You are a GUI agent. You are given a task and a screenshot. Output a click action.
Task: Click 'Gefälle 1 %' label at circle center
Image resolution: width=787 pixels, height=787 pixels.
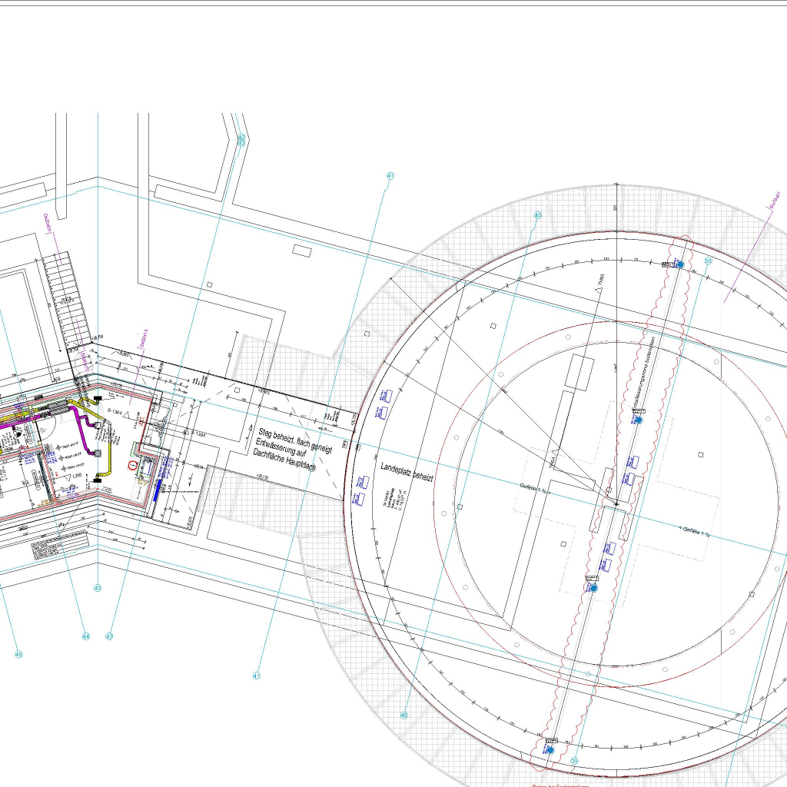(x=535, y=488)
